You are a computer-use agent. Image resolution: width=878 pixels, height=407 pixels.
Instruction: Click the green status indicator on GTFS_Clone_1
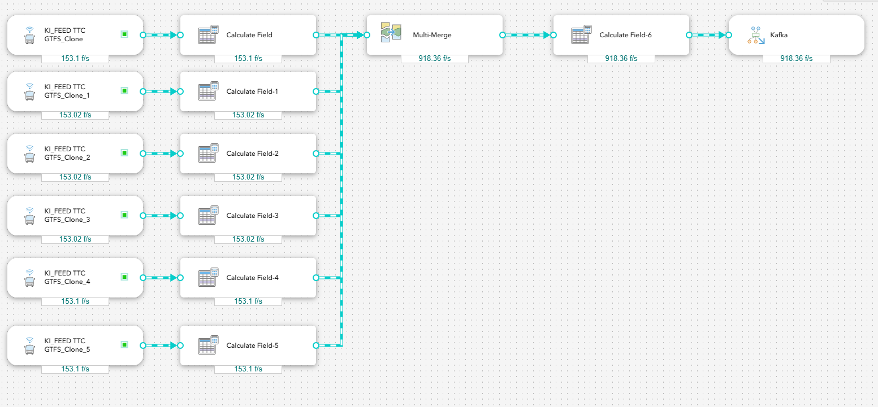124,91
